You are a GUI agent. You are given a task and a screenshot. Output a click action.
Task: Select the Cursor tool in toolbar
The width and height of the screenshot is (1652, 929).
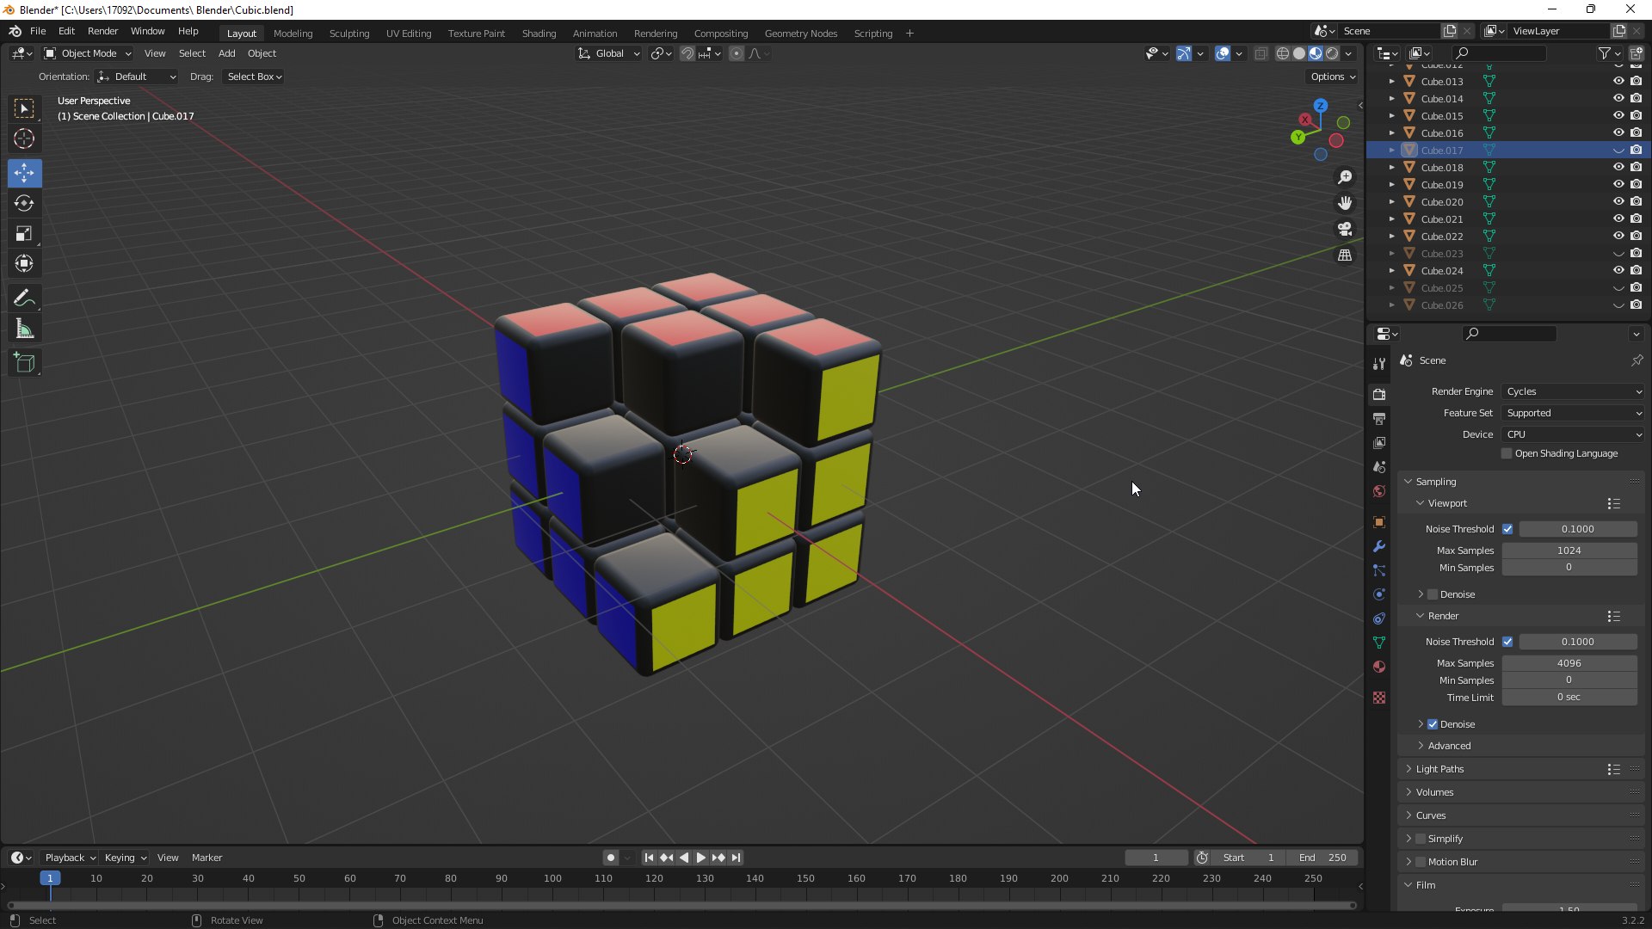tap(24, 138)
